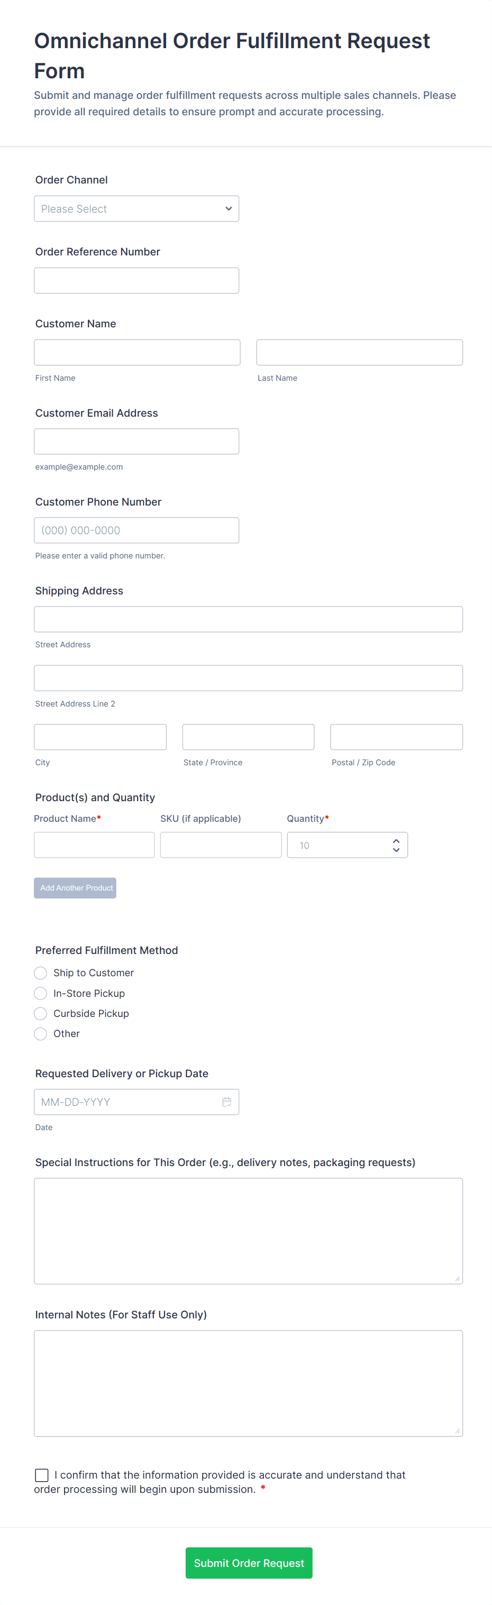Click the Special Instructions text area
This screenshot has height=1605, width=492.
(248, 1231)
